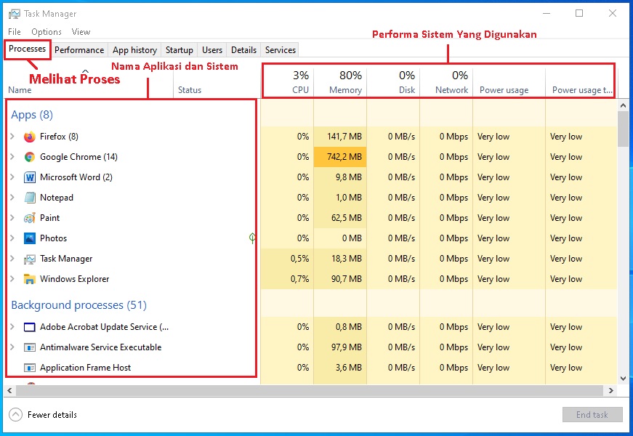Expand the Adobe Acrobat Update Service row

tap(12, 327)
